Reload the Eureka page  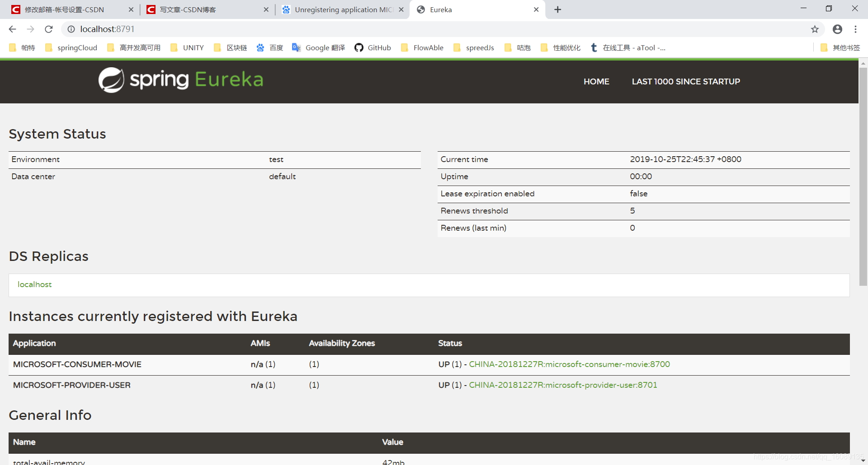tap(49, 29)
